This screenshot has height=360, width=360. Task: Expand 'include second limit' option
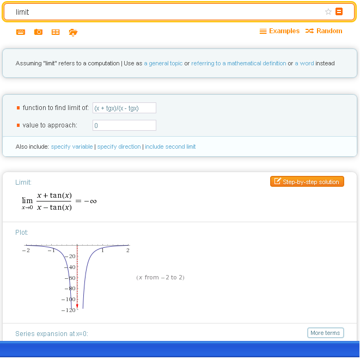point(170,147)
